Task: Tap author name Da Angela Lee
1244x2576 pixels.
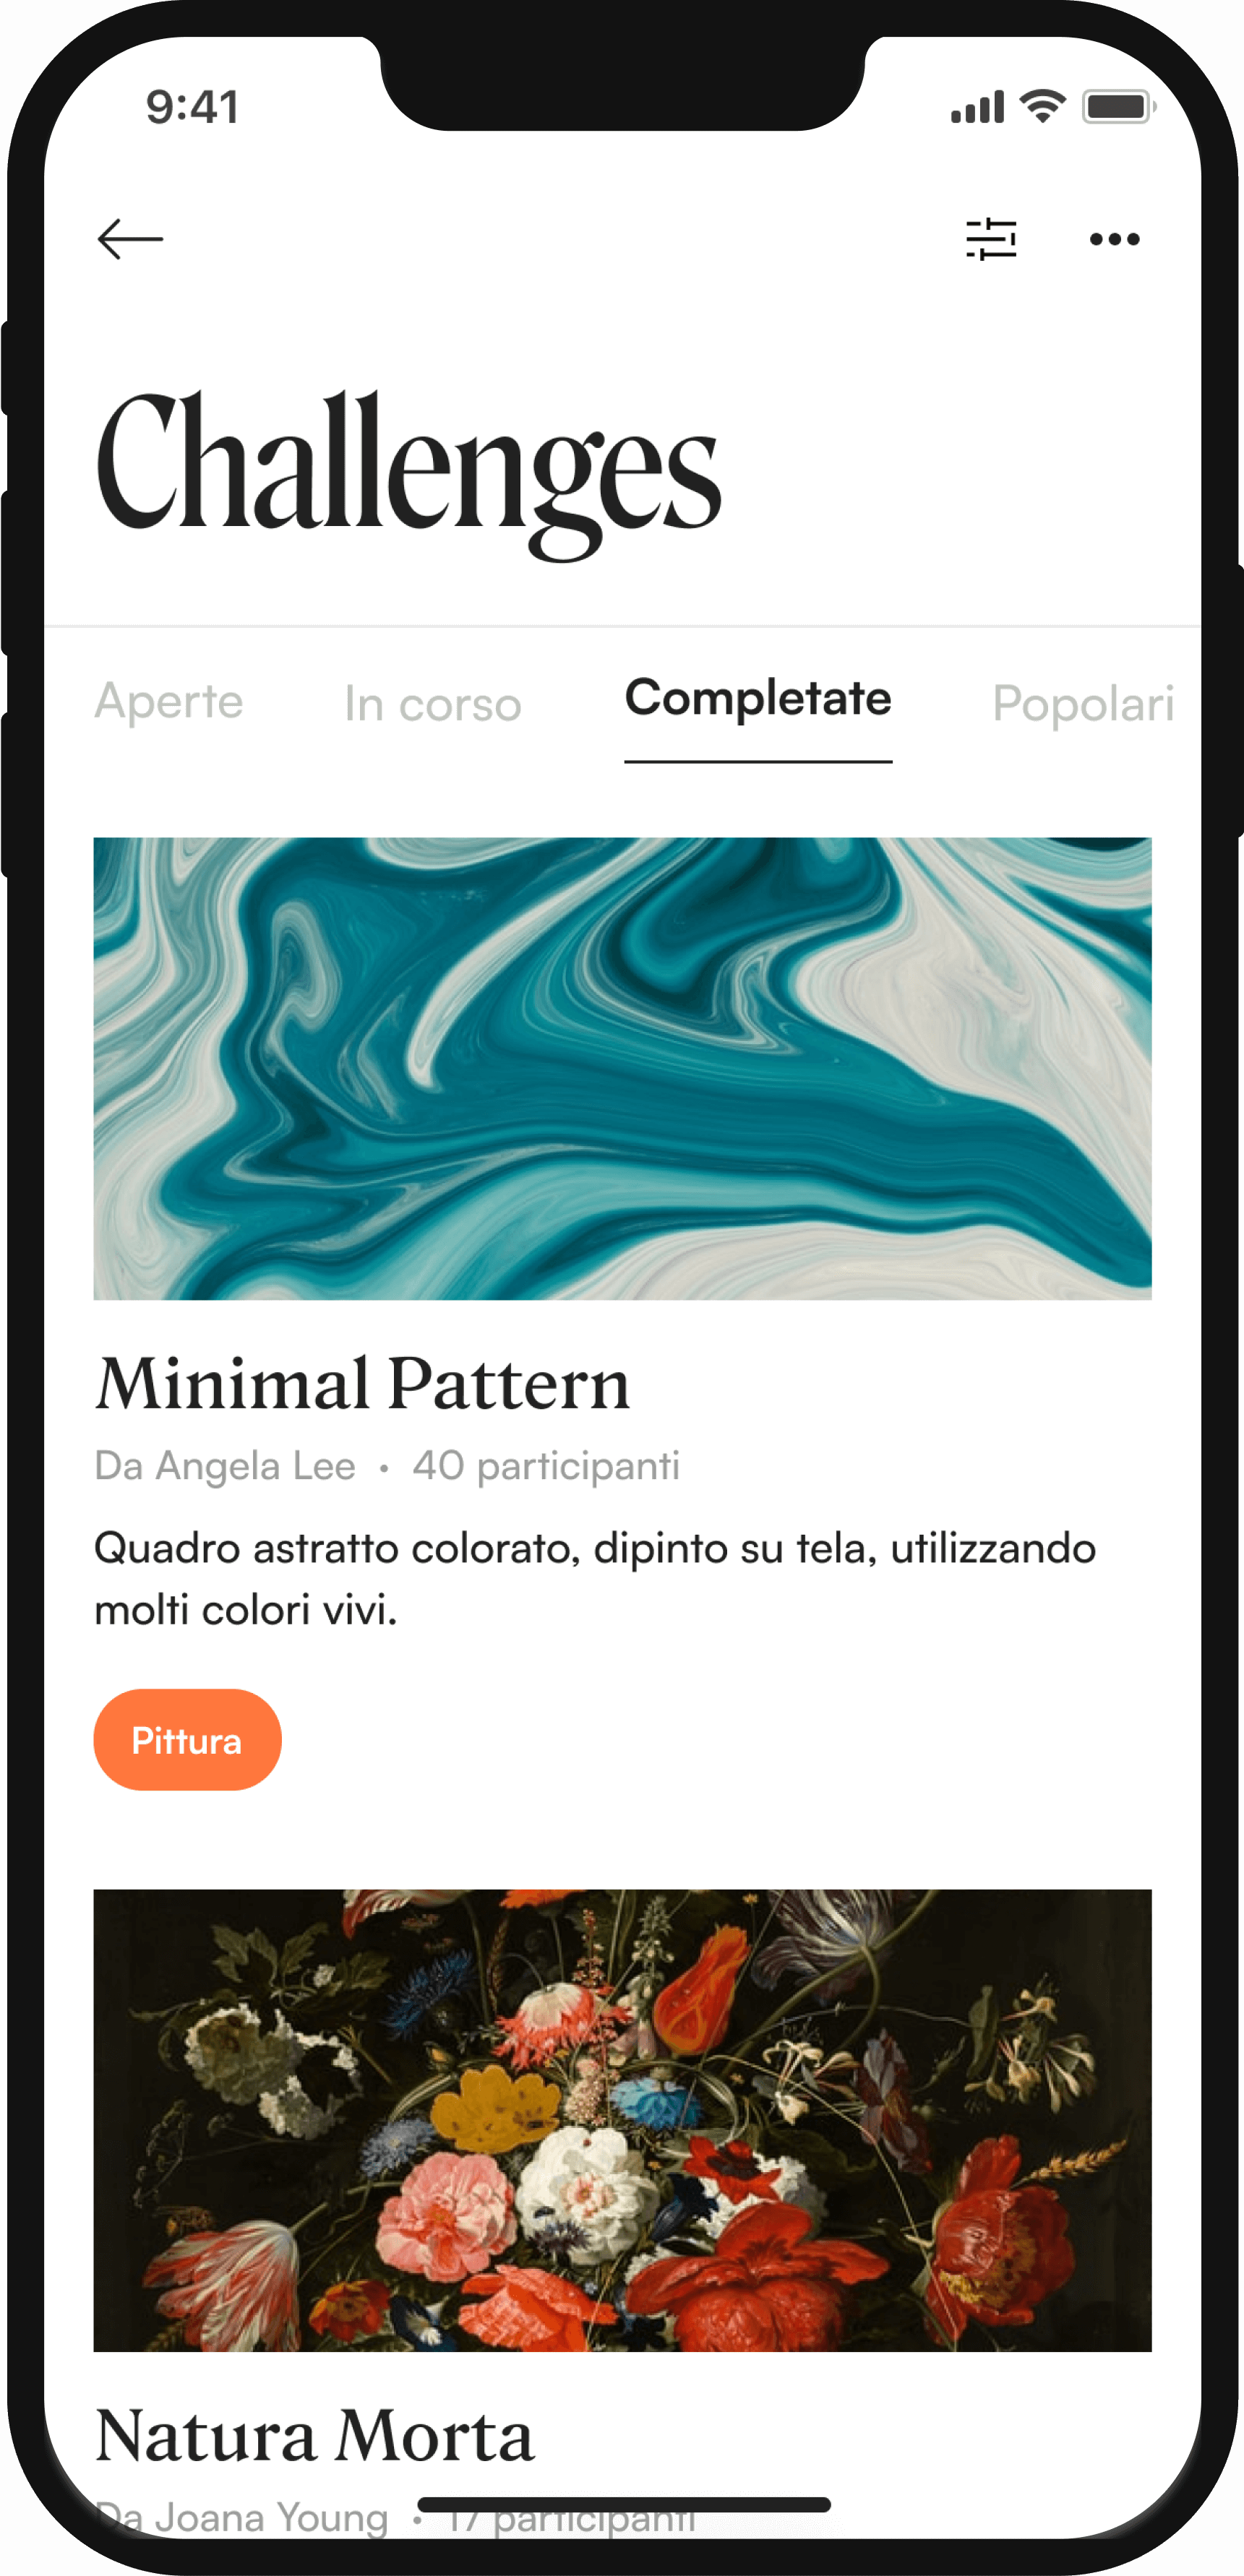Action: [225, 1466]
